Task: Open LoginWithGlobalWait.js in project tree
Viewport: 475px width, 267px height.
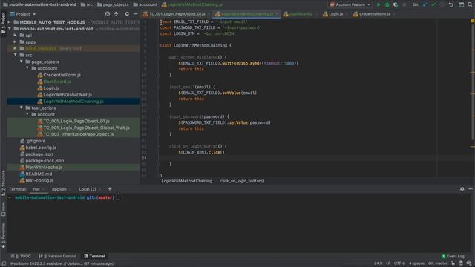Action: (x=68, y=95)
